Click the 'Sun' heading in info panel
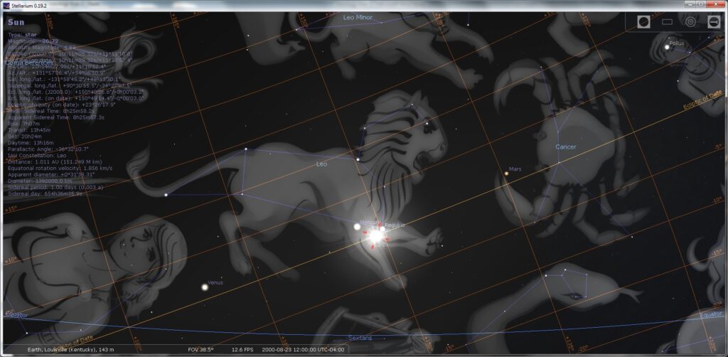 click(16, 22)
